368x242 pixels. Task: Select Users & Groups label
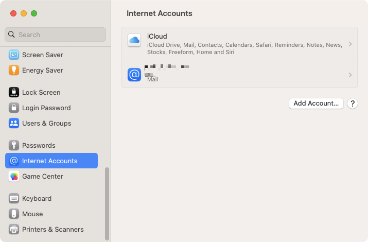coord(47,123)
